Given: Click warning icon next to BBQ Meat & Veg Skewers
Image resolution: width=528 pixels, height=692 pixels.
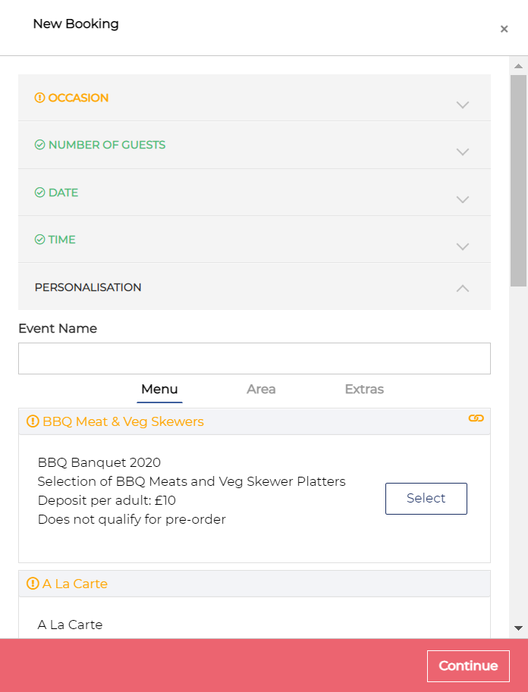Looking at the screenshot, I should pos(33,421).
